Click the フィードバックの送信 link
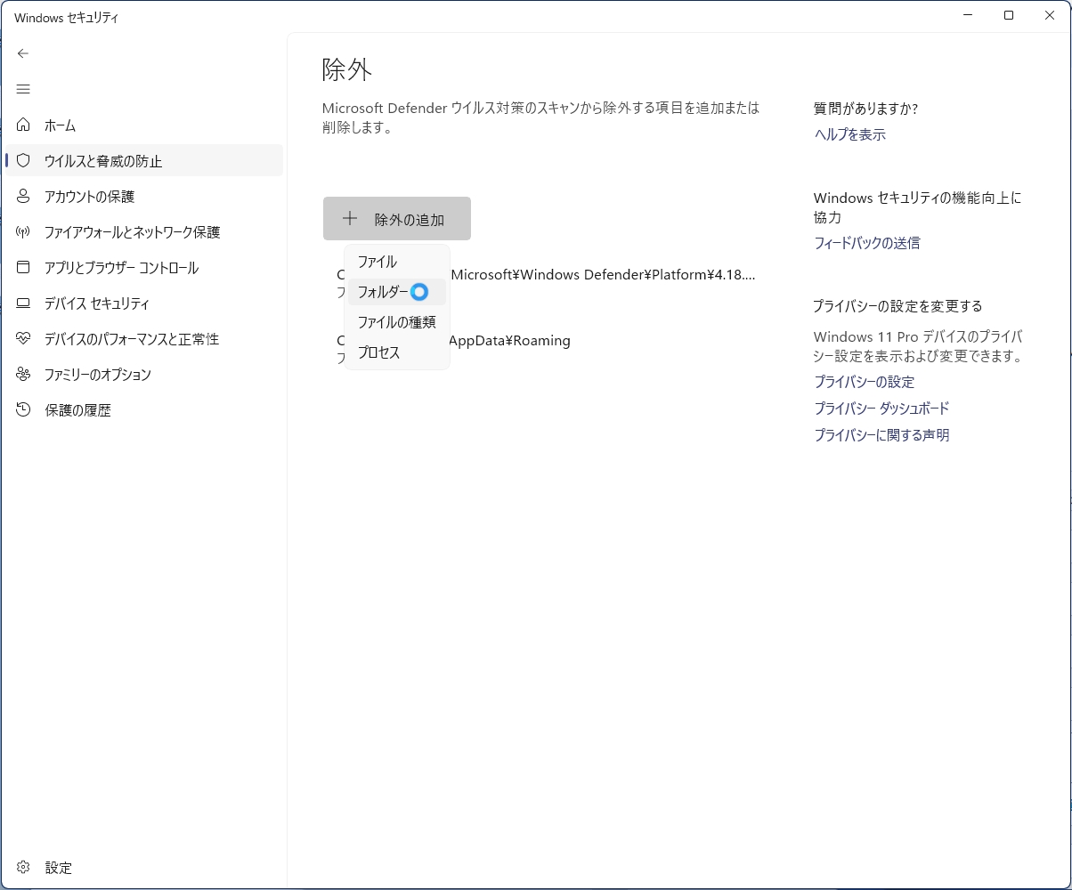Viewport: 1072px width, 890px height. click(x=866, y=243)
